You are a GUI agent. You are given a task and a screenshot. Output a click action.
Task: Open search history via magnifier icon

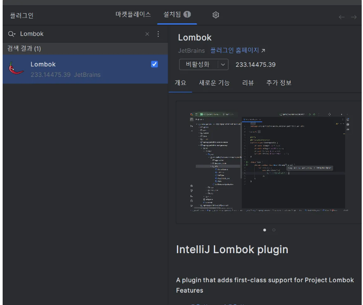click(11, 34)
